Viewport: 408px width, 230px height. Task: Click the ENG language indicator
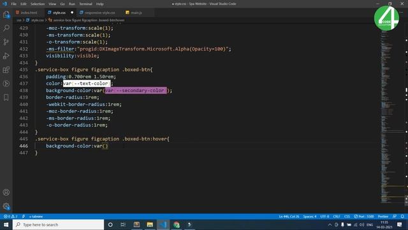[x=370, y=224]
